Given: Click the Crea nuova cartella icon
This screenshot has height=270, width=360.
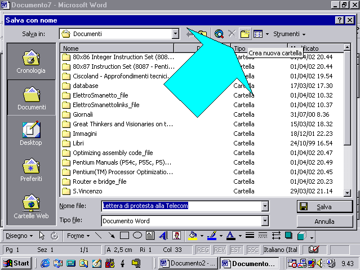Looking at the screenshot, I should pos(245,34).
